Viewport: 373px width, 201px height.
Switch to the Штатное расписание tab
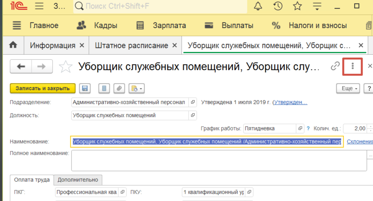(x=131, y=45)
